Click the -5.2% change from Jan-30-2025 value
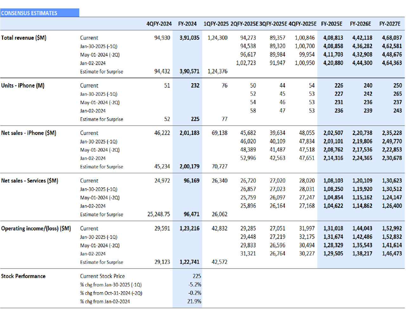The width and height of the screenshot is (406, 309). [195, 284]
